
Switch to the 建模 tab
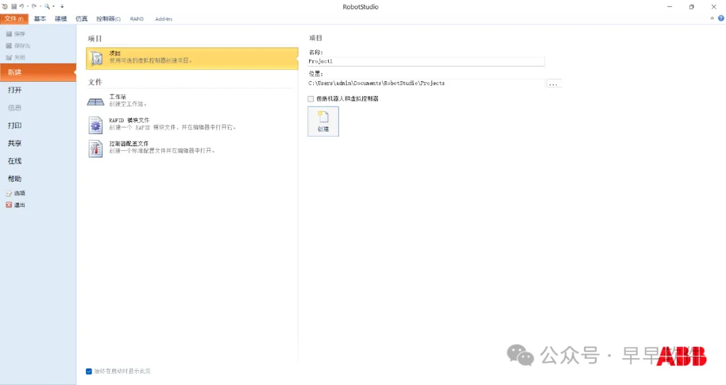pos(61,19)
